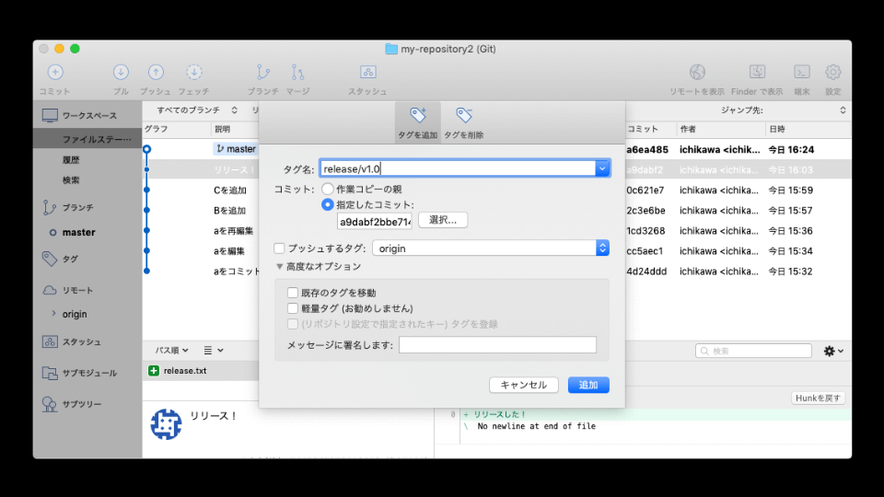Click the メッセージに署名します input field

point(497,345)
